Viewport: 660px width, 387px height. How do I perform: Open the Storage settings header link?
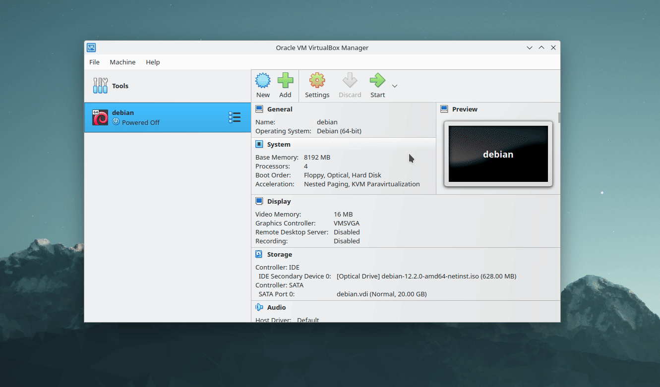tap(280, 254)
